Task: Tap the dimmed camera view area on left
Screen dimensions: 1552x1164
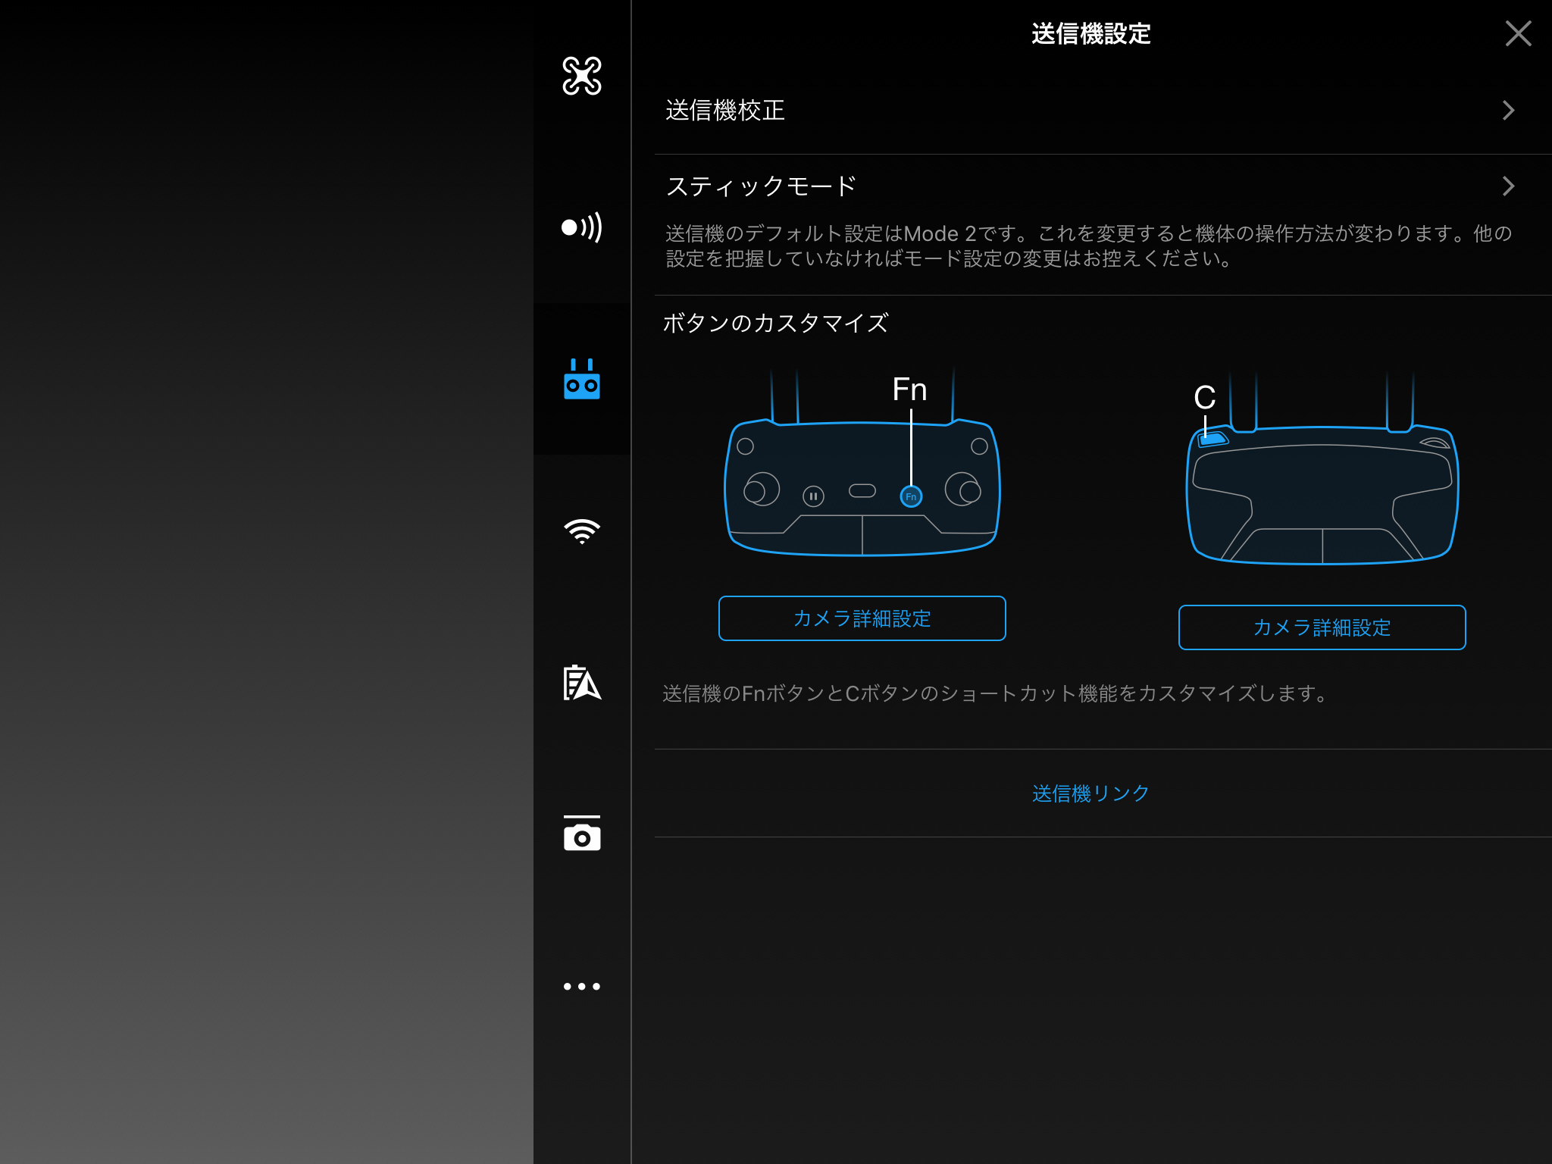Action: [265, 582]
